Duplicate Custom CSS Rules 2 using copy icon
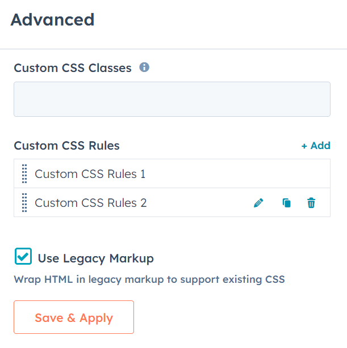Image resolution: width=347 pixels, height=348 pixels. click(x=286, y=203)
